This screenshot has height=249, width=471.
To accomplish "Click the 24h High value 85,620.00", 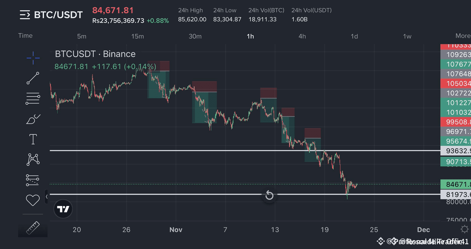I will (192, 19).
